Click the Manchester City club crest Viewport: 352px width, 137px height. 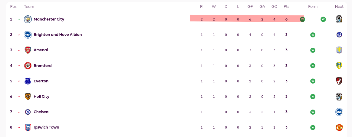point(28,19)
